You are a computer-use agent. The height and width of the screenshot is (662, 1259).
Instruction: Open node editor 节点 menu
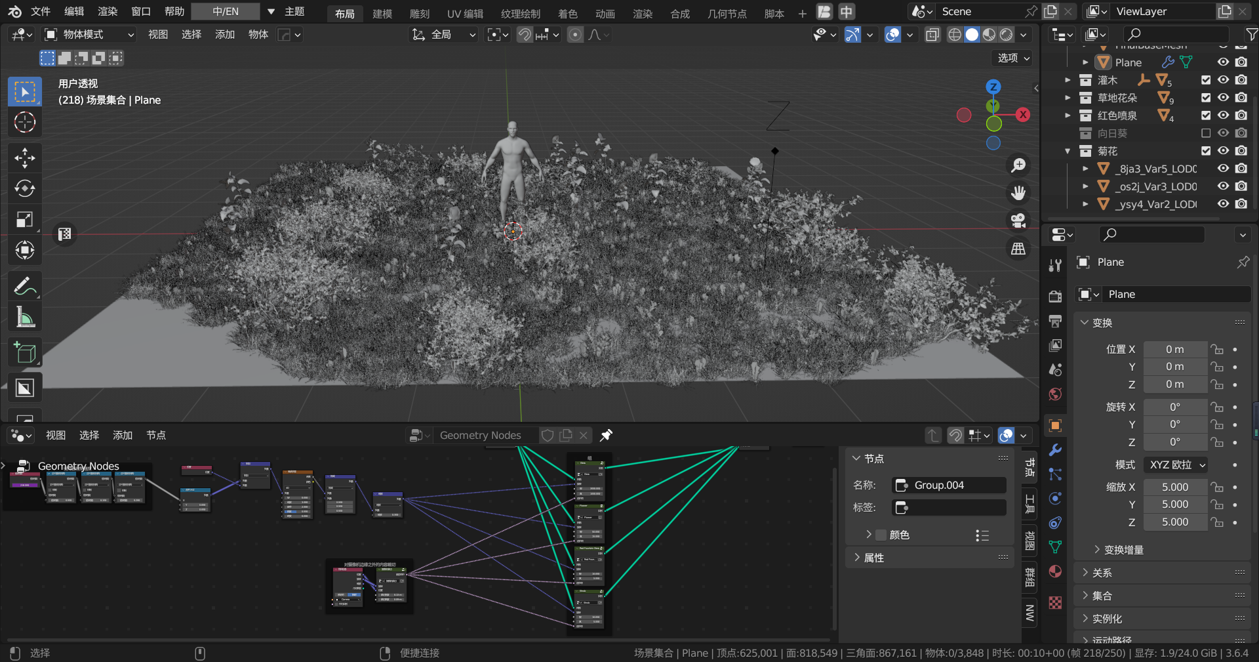tap(156, 435)
